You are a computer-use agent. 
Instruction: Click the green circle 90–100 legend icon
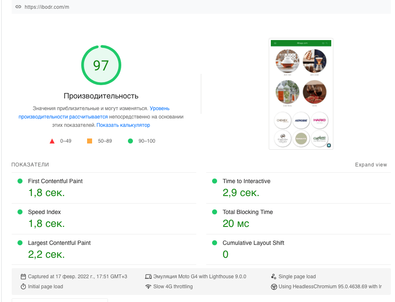(130, 141)
